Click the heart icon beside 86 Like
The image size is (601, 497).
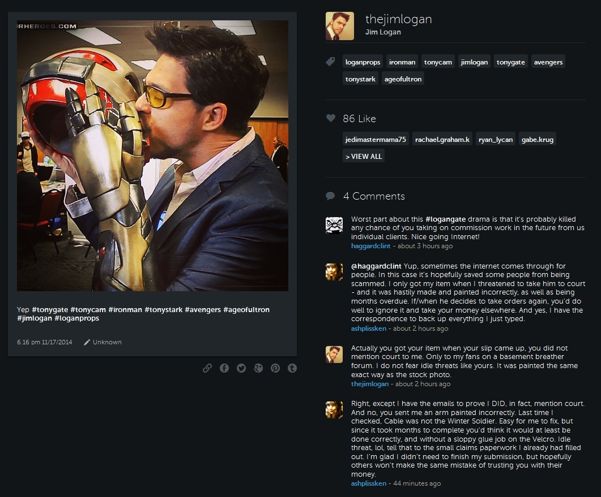(x=330, y=118)
